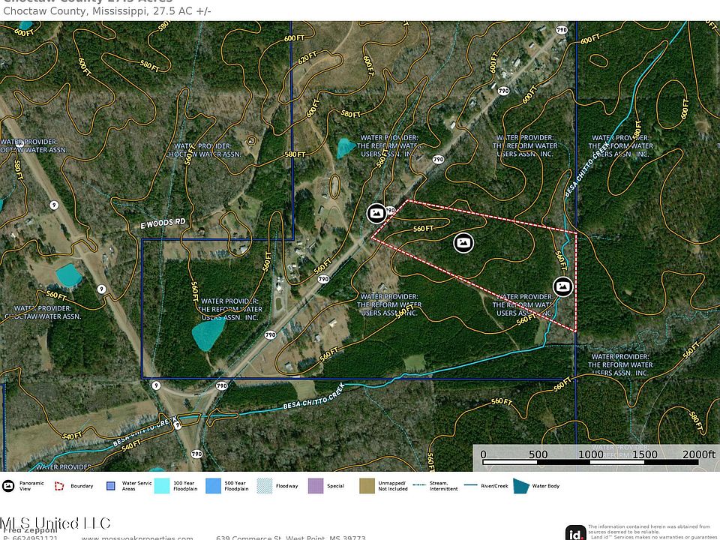Viewport: 720px width, 540px height.
Task: Click the E Woods Rd road label
Action: [x=162, y=223]
